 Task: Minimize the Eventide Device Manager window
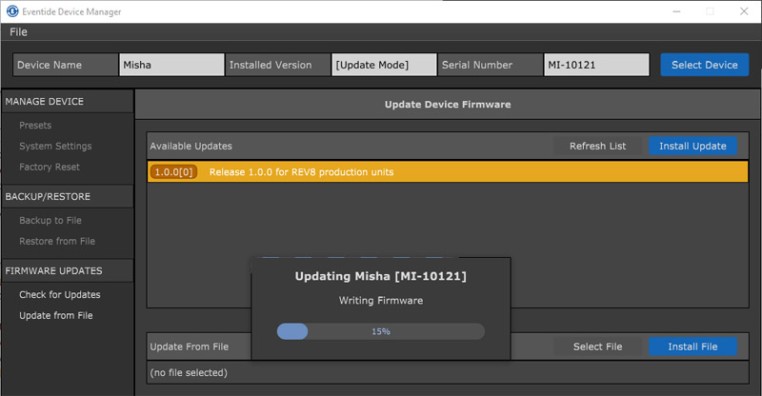(x=676, y=11)
